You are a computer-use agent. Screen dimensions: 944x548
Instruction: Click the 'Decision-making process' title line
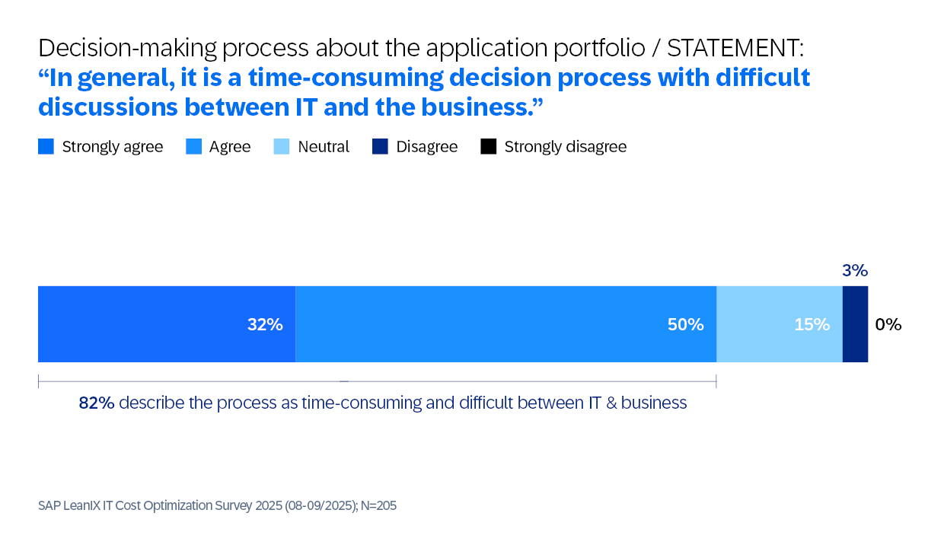421,48
